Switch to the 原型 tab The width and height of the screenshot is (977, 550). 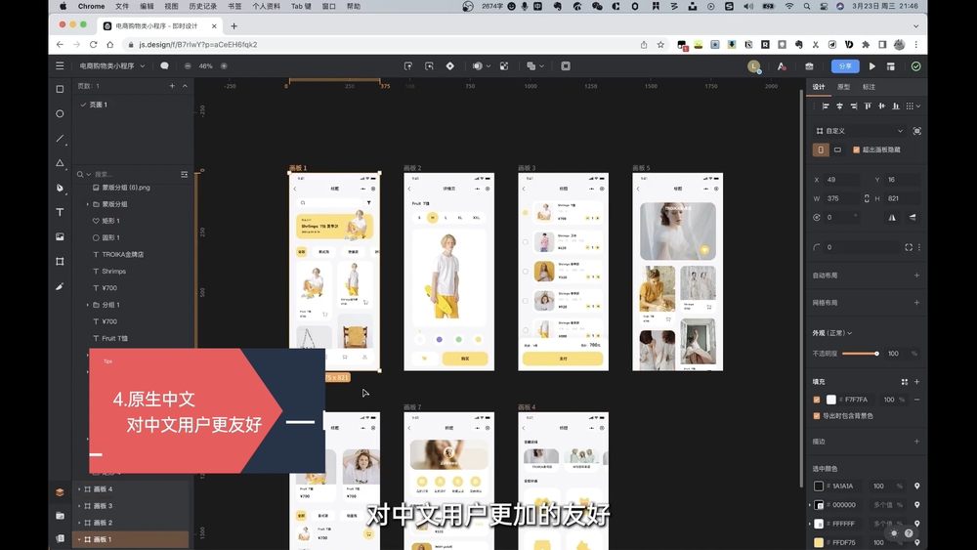click(844, 87)
